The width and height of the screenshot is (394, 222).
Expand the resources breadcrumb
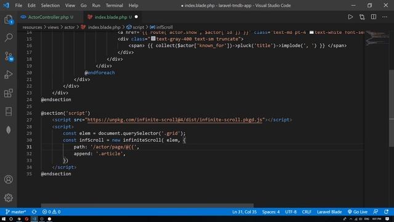[32, 27]
